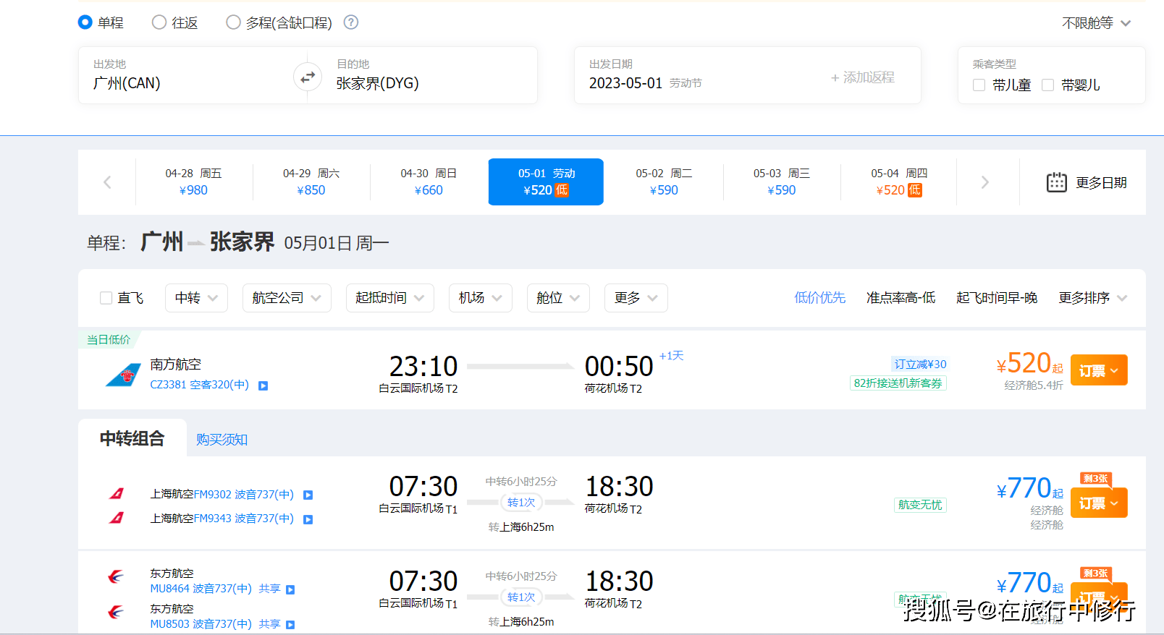Screen dimensions: 1164x635
Task: Switch to the 购买须知 tab
Action: pos(222,440)
